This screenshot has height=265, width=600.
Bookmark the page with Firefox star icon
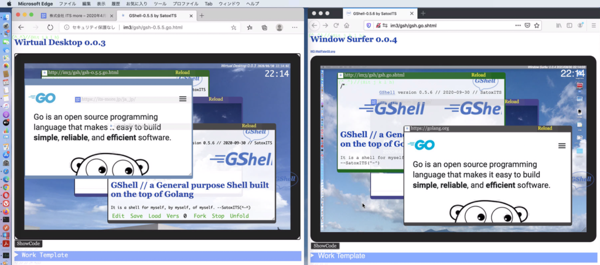tap(537, 25)
